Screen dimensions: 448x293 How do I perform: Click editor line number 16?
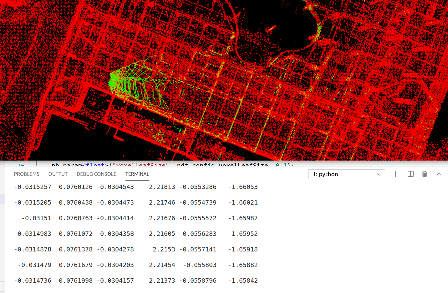pos(21,165)
